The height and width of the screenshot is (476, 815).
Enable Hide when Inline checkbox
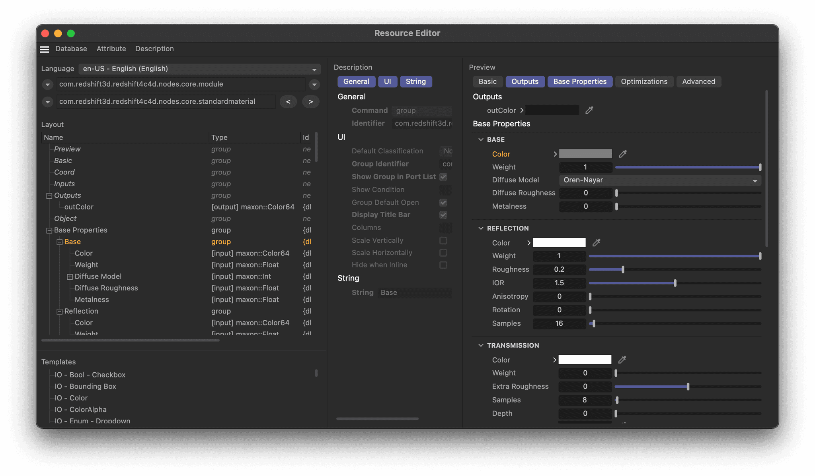[443, 265]
